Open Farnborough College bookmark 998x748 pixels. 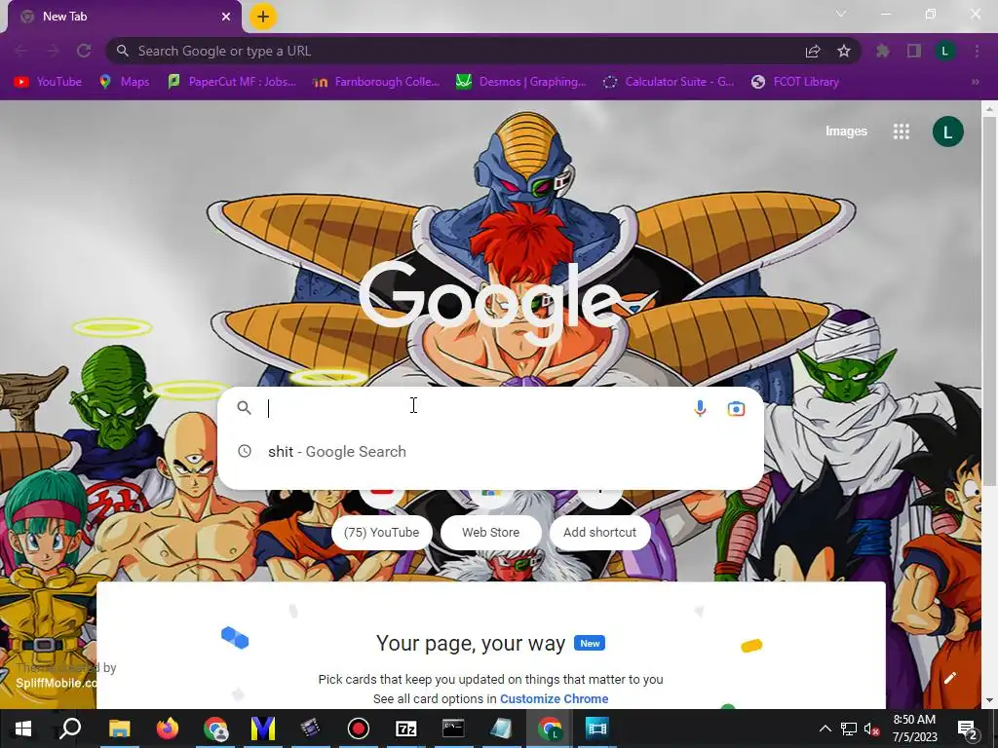[376, 82]
